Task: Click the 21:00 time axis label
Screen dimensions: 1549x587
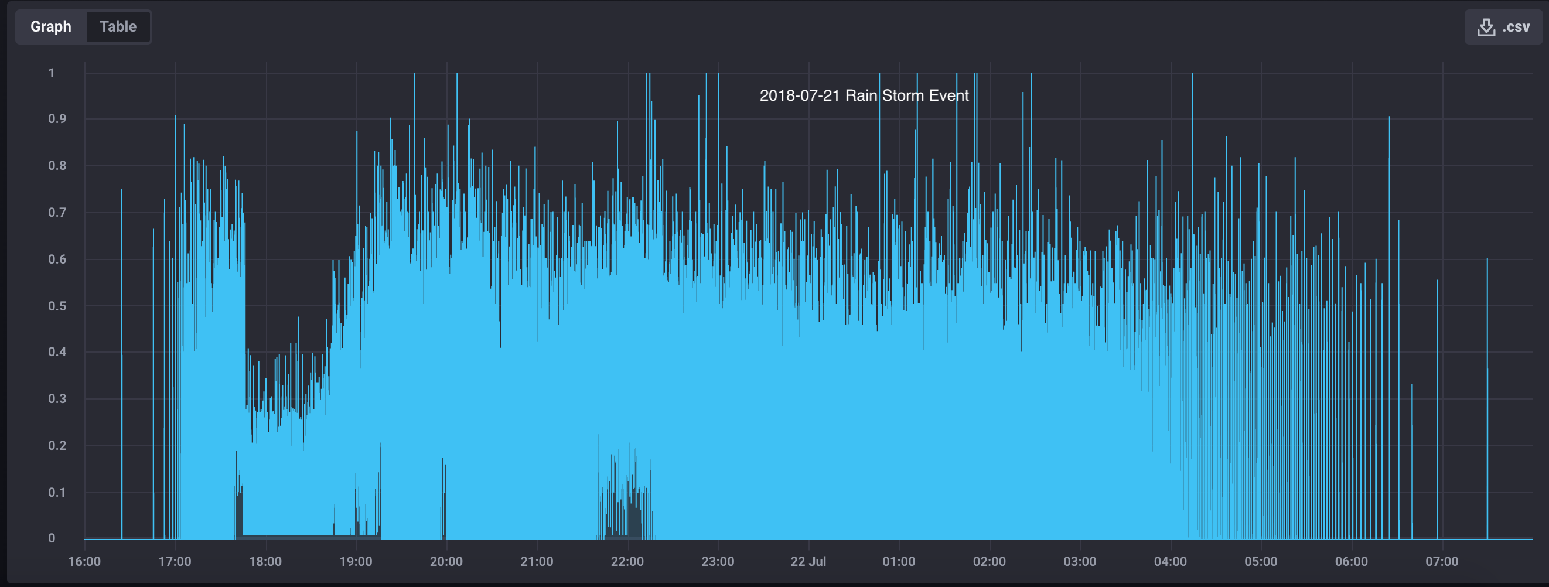Action: coord(537,562)
